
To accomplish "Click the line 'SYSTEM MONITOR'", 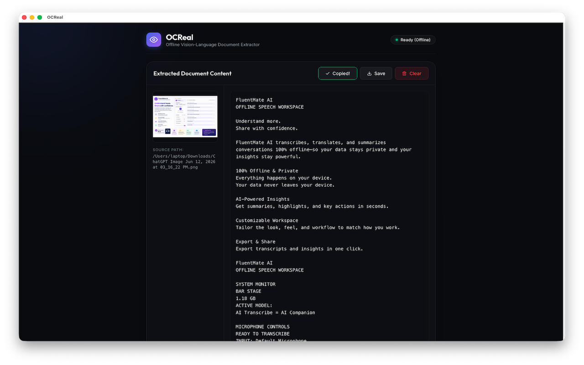I will pyautogui.click(x=255, y=284).
